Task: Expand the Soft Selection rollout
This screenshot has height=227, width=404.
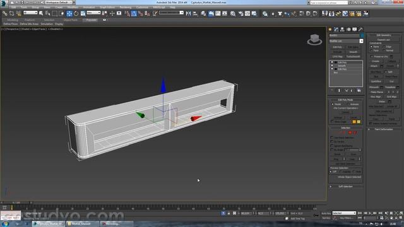Action: pos(346,187)
